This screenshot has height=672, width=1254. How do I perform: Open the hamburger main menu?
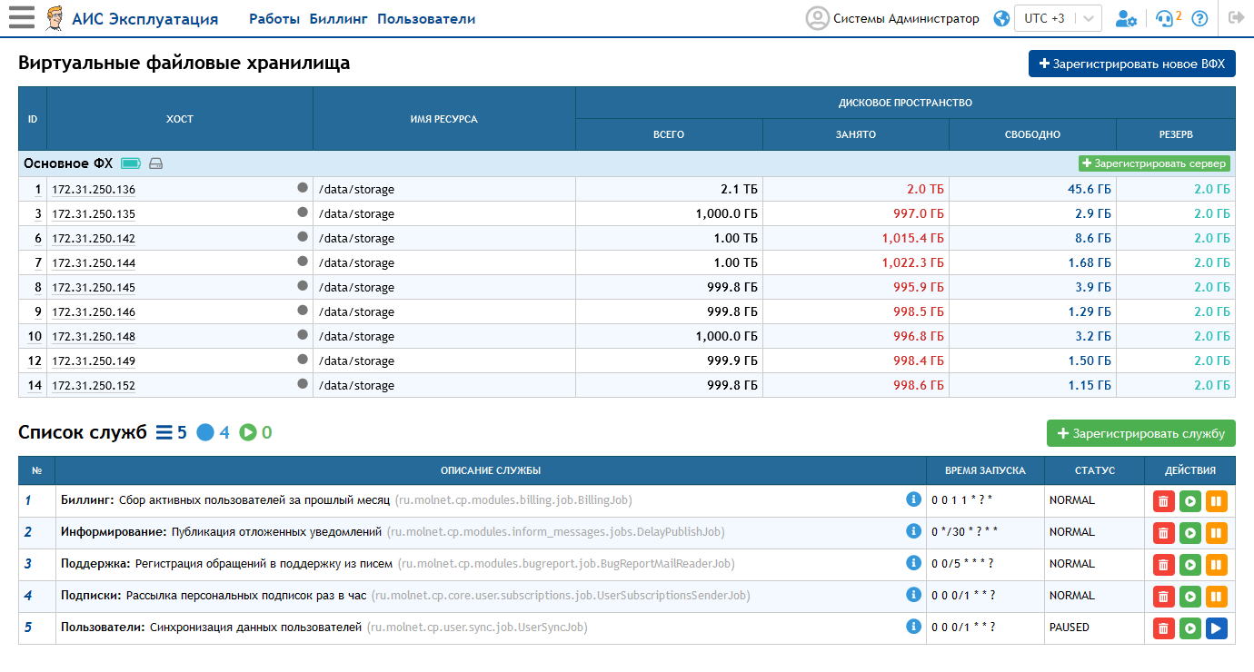pos(21,18)
